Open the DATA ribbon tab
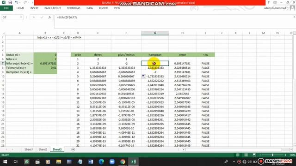Image resolution: width=296 pixels, height=166 pixels. [x=89, y=8]
